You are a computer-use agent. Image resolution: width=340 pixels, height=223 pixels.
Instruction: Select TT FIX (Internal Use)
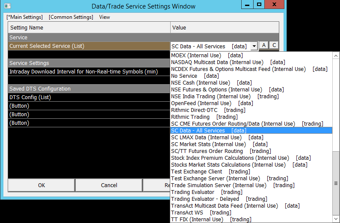coord(251,219)
